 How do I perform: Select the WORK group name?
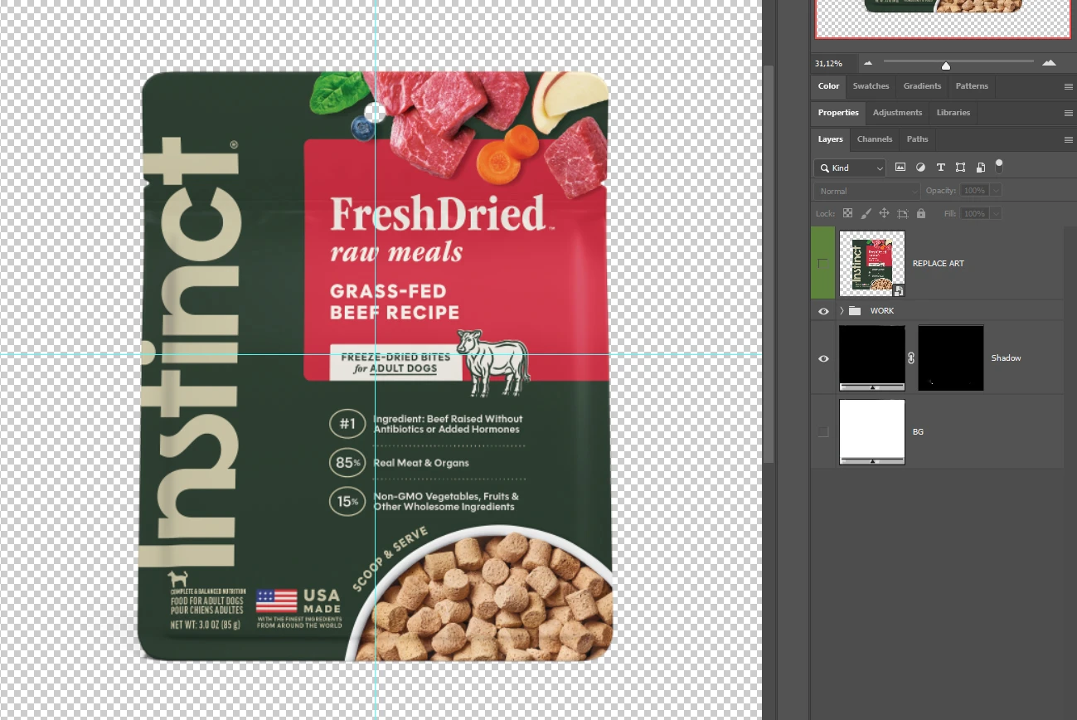pos(882,311)
